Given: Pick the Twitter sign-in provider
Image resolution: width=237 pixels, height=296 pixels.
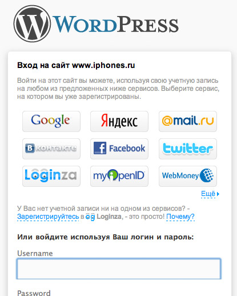Looking at the screenshot, I should click(x=188, y=149).
